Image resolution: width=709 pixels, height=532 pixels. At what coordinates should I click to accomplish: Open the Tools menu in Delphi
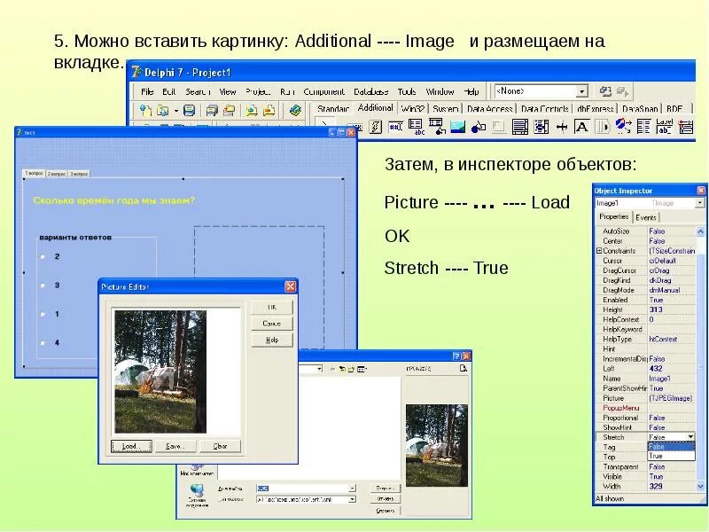click(407, 92)
